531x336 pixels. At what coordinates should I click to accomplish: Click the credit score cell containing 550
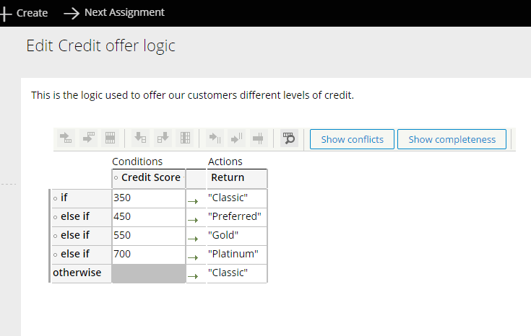(x=149, y=236)
